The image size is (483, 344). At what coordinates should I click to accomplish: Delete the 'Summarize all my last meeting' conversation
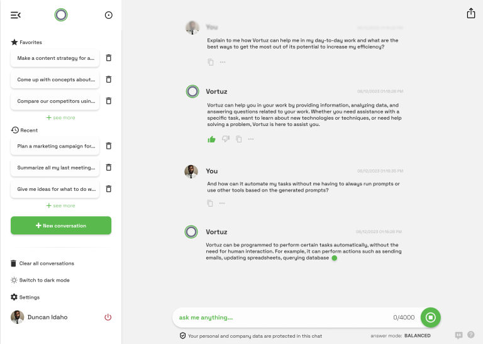(108, 168)
